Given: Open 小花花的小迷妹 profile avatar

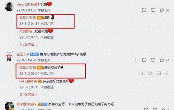Looking at the screenshot, I should point(9,7).
